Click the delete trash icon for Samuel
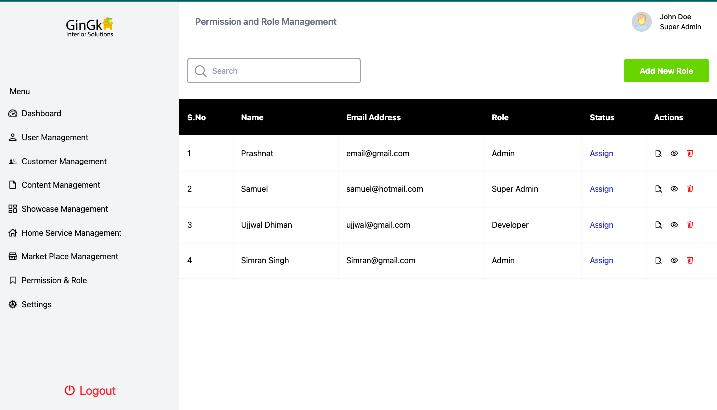The image size is (717, 410). [x=690, y=189]
